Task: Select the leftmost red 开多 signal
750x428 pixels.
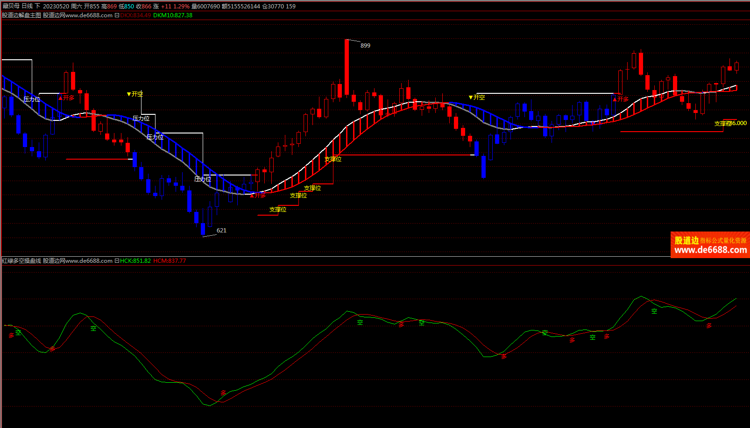Action: pyautogui.click(x=66, y=98)
